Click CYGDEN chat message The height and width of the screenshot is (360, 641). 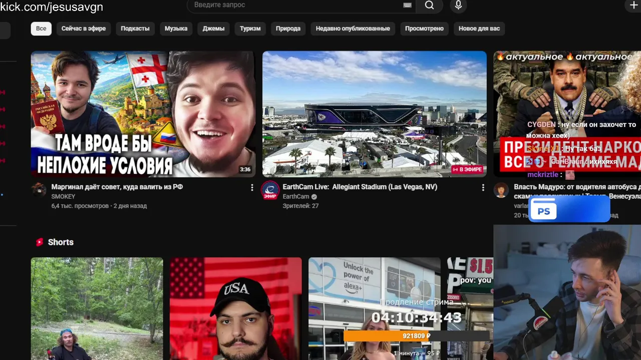(581, 130)
